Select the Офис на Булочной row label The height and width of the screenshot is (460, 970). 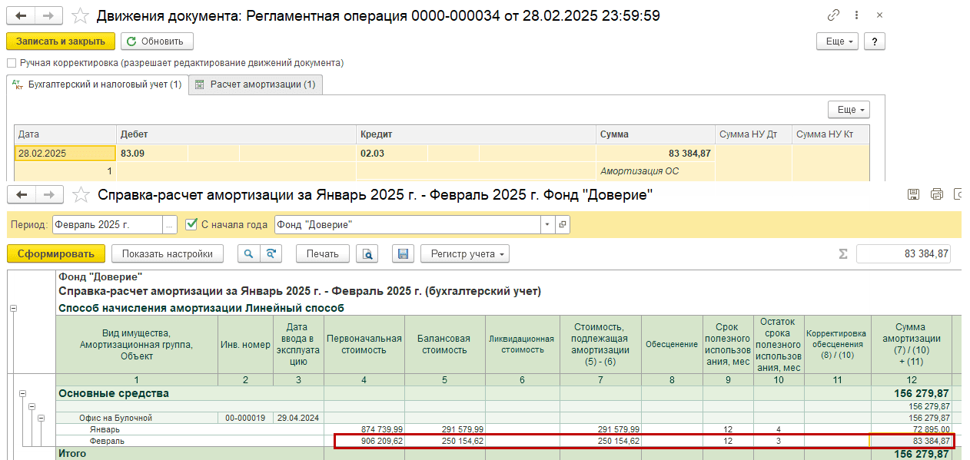coord(138,418)
